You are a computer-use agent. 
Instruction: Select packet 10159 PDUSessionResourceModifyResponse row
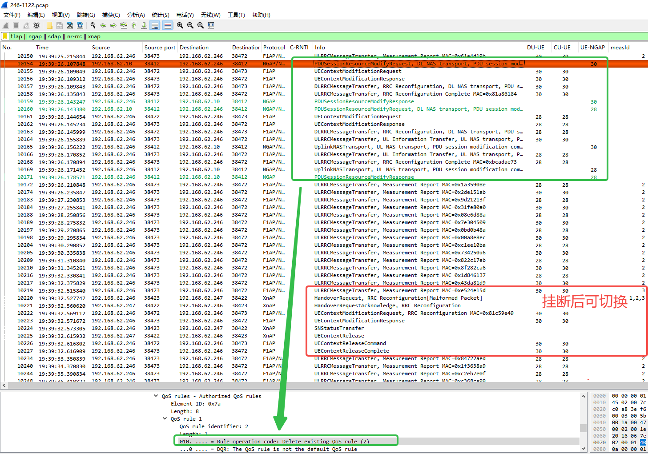coord(324,101)
